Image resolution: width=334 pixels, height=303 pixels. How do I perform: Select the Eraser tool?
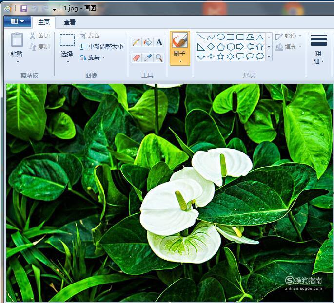coord(136,57)
